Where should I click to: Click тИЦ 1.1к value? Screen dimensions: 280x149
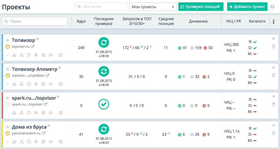pyautogui.click(x=232, y=131)
